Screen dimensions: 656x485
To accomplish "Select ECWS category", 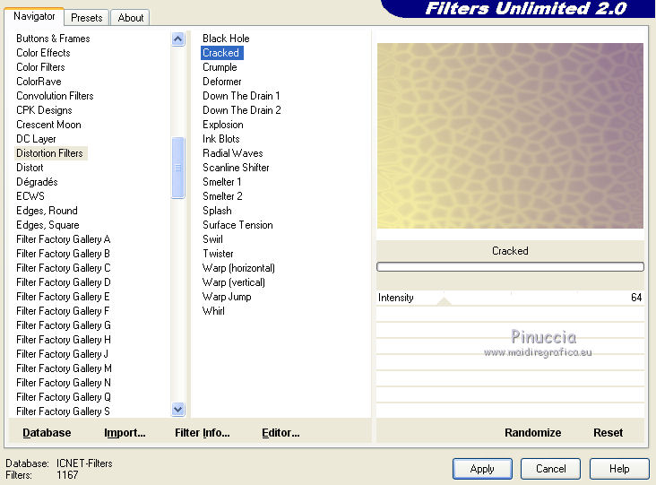I will (x=30, y=195).
